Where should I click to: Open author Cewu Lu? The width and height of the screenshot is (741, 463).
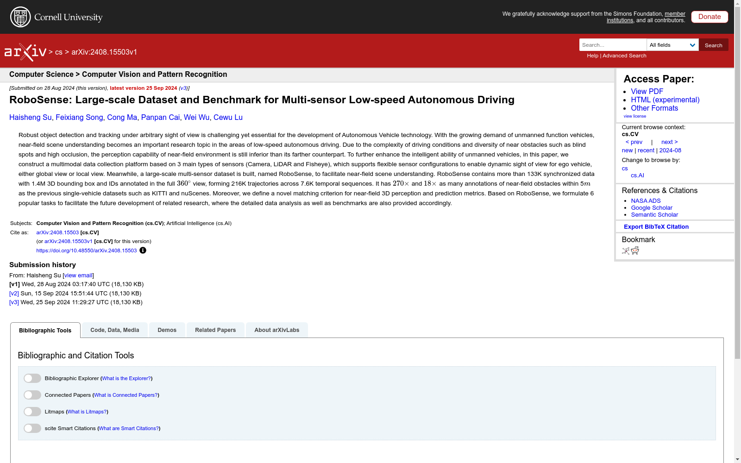coord(228,118)
